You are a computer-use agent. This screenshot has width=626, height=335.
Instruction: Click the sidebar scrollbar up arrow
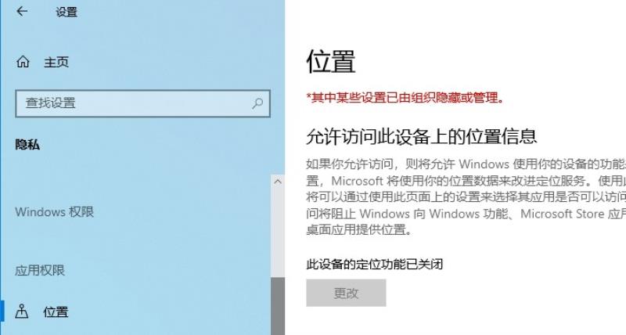point(278,182)
